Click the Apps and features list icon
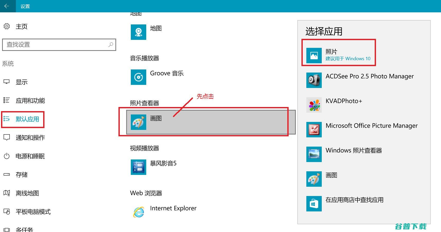 [7, 100]
